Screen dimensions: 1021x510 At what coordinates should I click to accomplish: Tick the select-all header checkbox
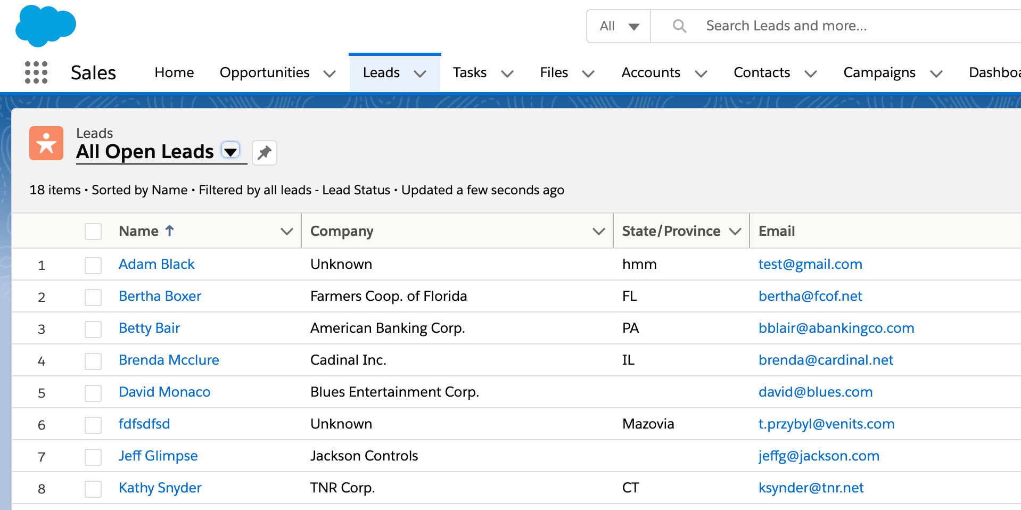93,232
